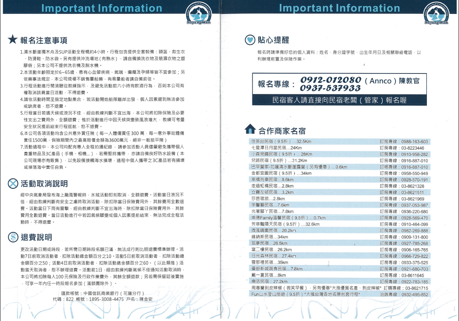Click the 芳草豔陽天民宿 32.6km row
The width and height of the screenshot is (459, 321).
[x=339, y=224]
